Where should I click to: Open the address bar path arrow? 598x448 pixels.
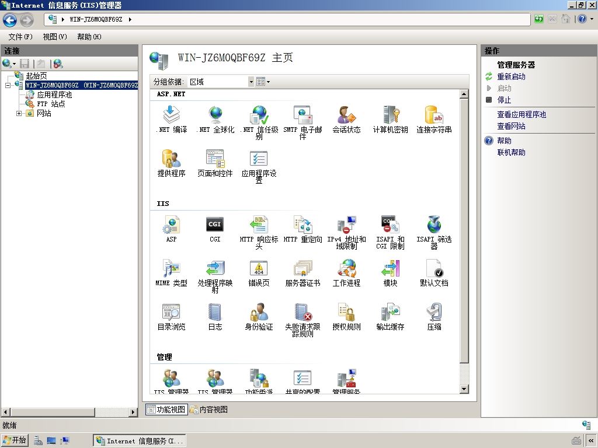(130, 19)
